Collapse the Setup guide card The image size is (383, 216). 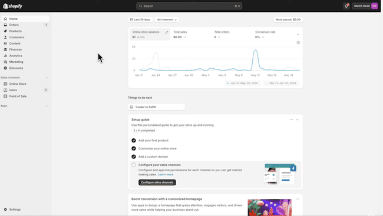tap(297, 119)
